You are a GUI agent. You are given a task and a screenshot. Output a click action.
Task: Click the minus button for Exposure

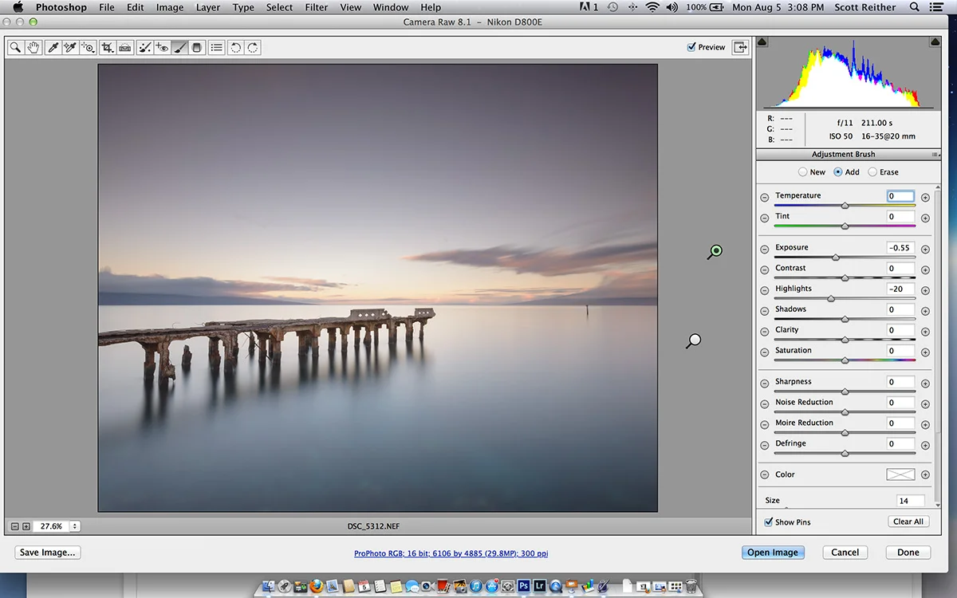point(764,249)
